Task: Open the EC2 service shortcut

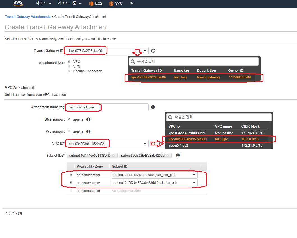Action: click(96, 3)
